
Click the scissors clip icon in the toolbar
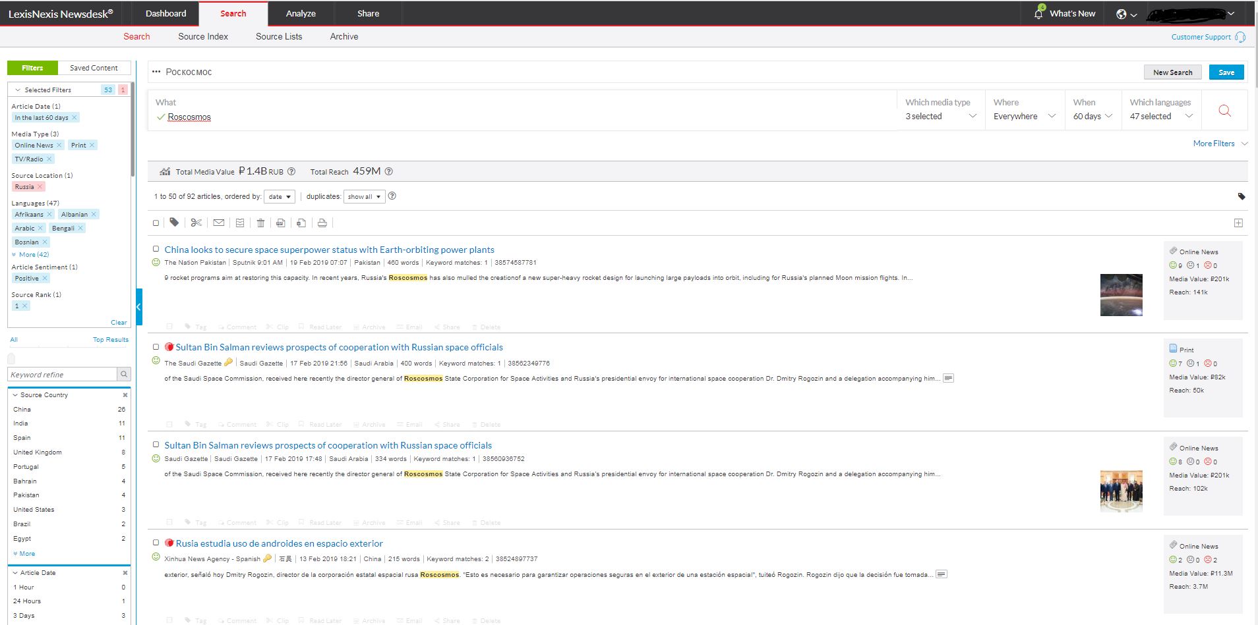tap(196, 223)
